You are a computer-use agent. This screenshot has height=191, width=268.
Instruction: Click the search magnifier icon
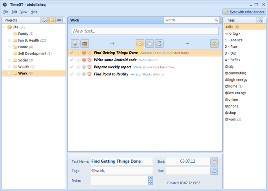(x=216, y=20)
